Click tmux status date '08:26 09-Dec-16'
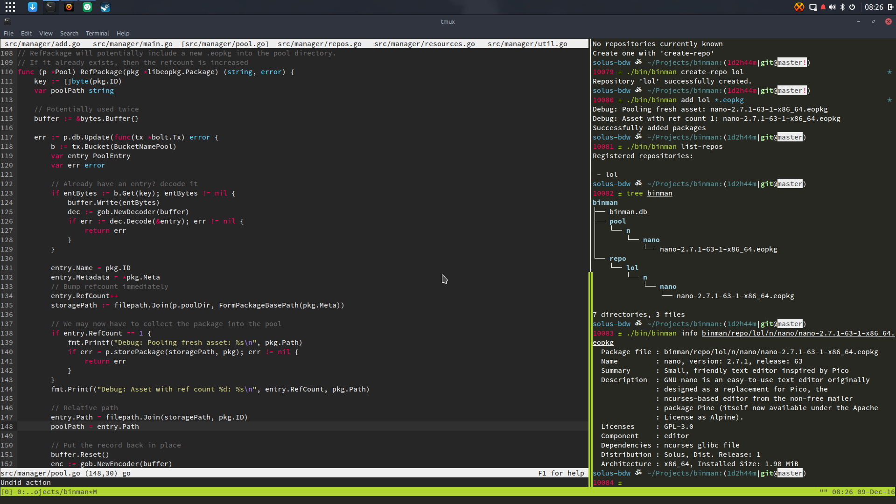 tap(863, 492)
